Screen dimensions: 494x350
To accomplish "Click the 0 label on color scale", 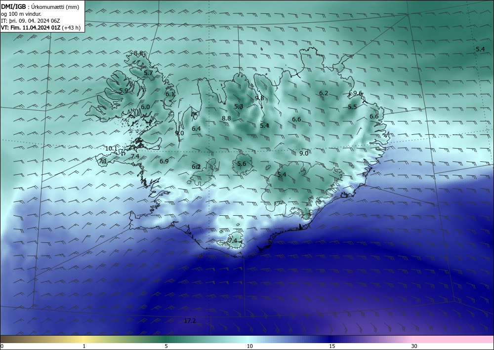I will 2,346.
